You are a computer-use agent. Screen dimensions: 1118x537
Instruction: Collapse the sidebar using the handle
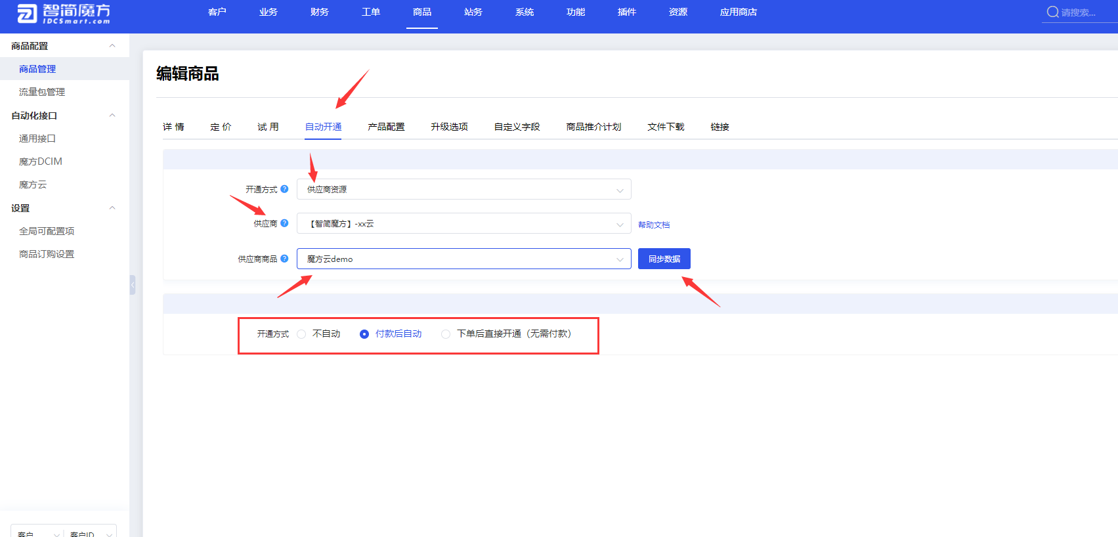coord(133,285)
